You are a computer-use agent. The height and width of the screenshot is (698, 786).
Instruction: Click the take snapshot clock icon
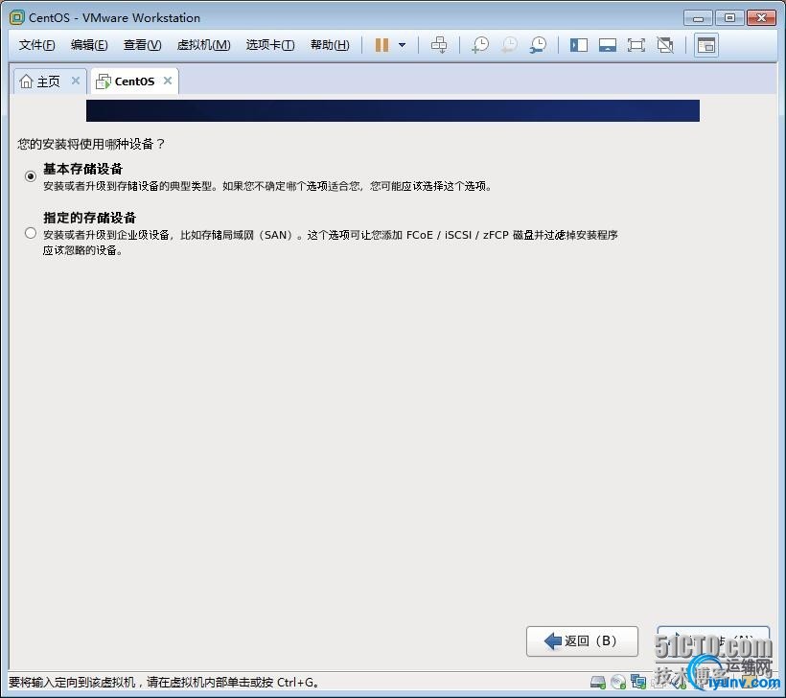pos(480,45)
